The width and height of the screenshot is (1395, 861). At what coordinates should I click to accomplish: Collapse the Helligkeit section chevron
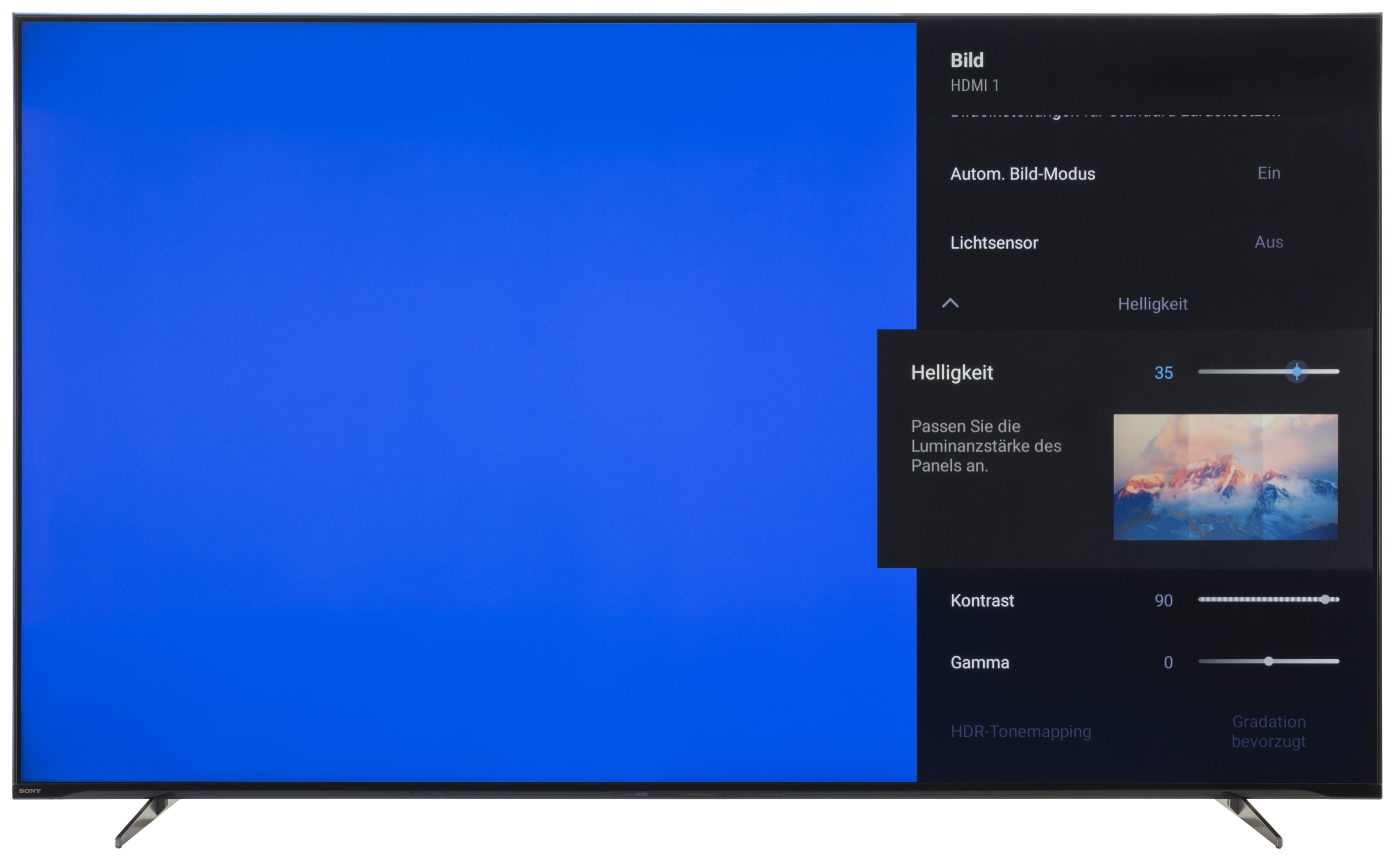(x=950, y=303)
